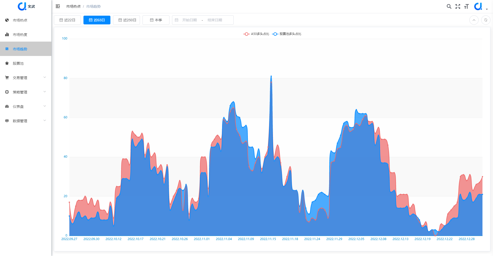
Task: Click the 2022.10.26 x-axis label
Action: [179, 239]
